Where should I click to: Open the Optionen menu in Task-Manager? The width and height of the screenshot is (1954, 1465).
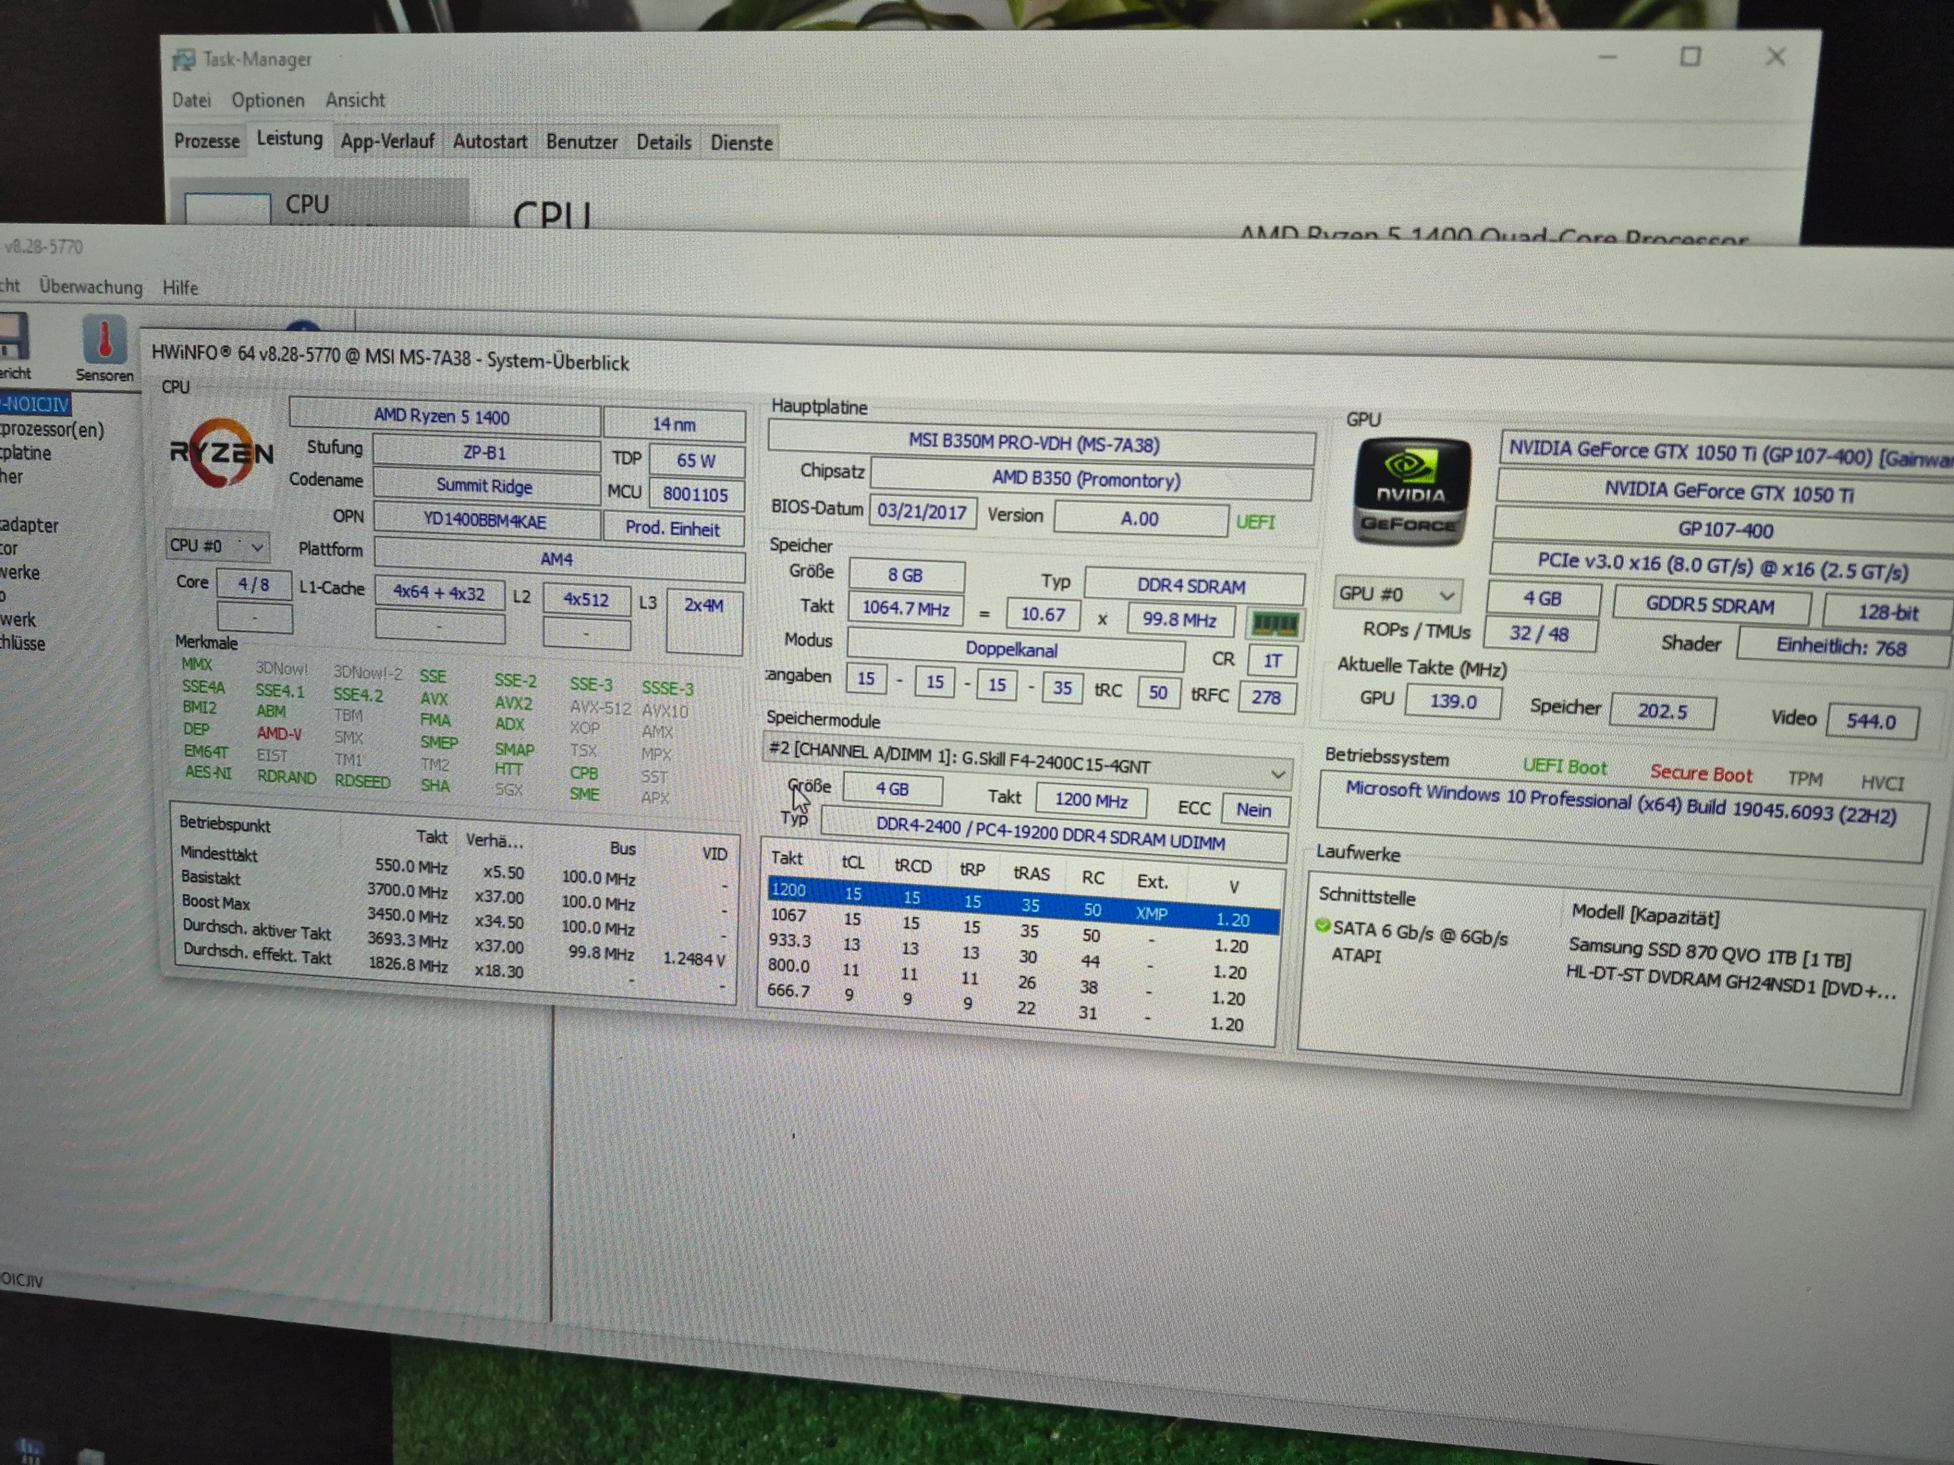[x=268, y=100]
